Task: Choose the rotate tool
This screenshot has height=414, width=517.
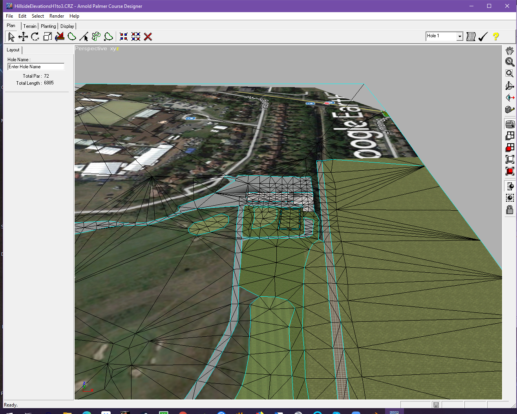Action: 35,37
